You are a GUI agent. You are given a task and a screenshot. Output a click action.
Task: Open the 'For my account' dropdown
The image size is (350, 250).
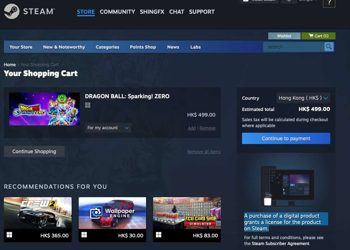coord(108,128)
